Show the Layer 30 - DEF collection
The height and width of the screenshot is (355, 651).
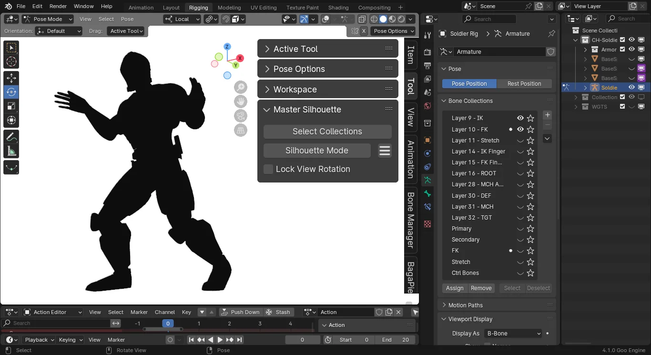point(520,196)
